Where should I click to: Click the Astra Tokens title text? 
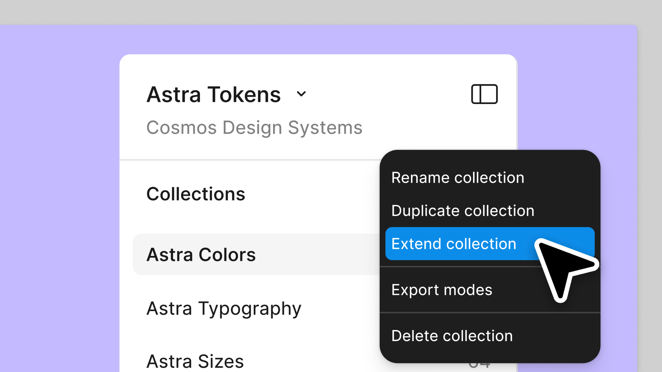coord(214,94)
